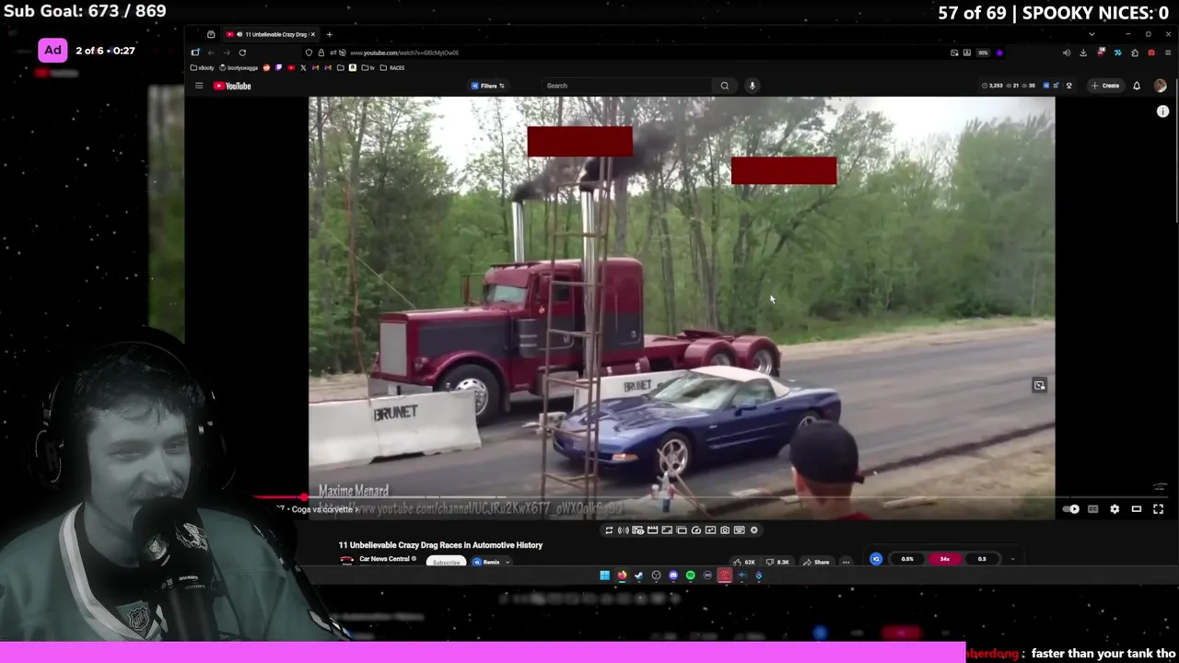Expand the stats chevron right of 0.3
This screenshot has height=663, width=1179.
pos(1012,559)
